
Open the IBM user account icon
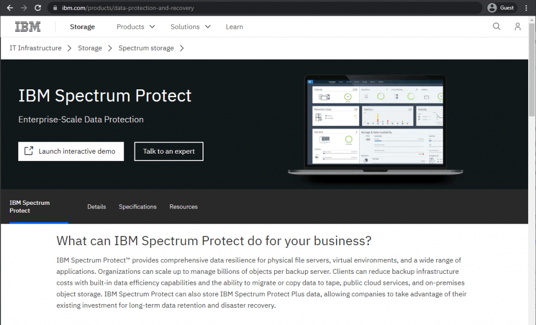point(518,27)
